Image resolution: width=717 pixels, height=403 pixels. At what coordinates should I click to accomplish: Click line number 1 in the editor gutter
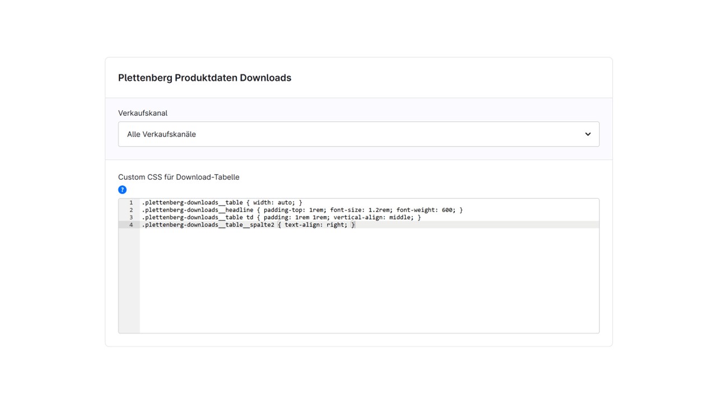131,203
